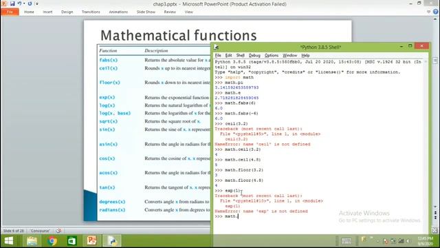Open the View ribbon tab

point(188,12)
